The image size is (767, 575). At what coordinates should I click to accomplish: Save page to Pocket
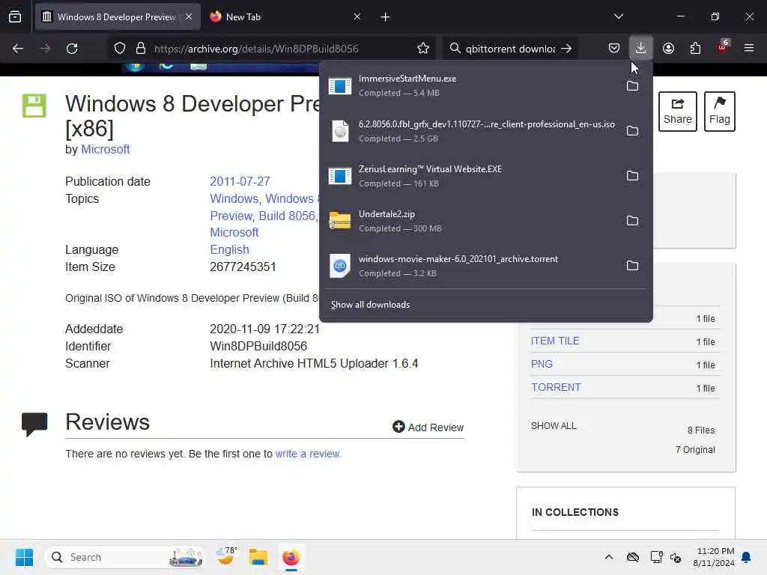[x=614, y=49]
